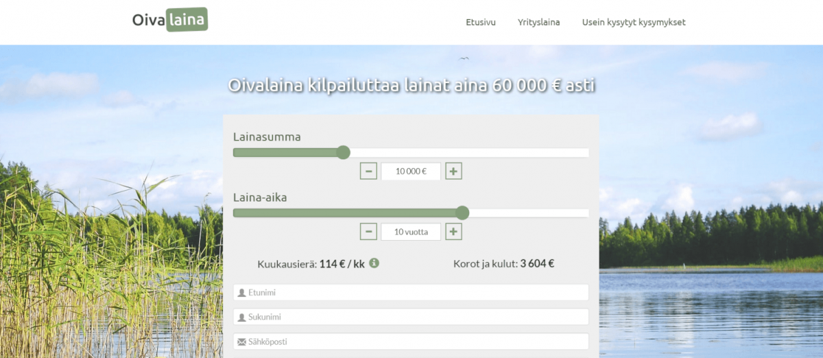Open the Etusivu menu item
The width and height of the screenshot is (823, 358).
tap(481, 22)
